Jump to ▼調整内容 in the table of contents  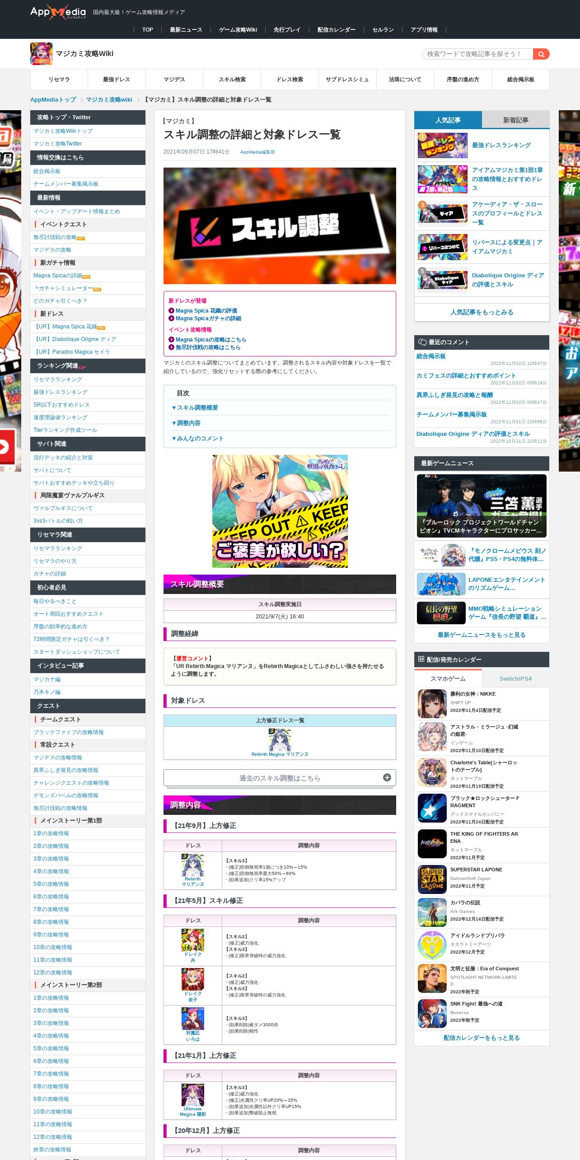click(x=186, y=423)
